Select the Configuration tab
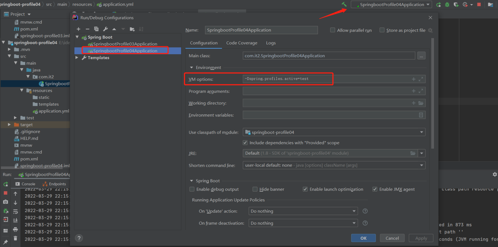The image size is (498, 247). (x=204, y=43)
